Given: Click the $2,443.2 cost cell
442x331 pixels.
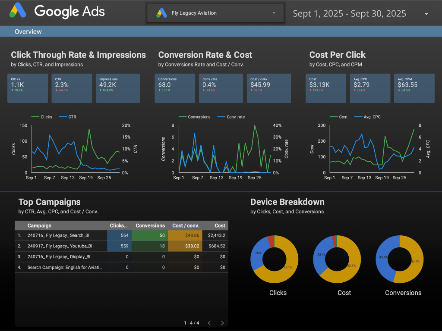Looking at the screenshot, I should click(215, 235).
